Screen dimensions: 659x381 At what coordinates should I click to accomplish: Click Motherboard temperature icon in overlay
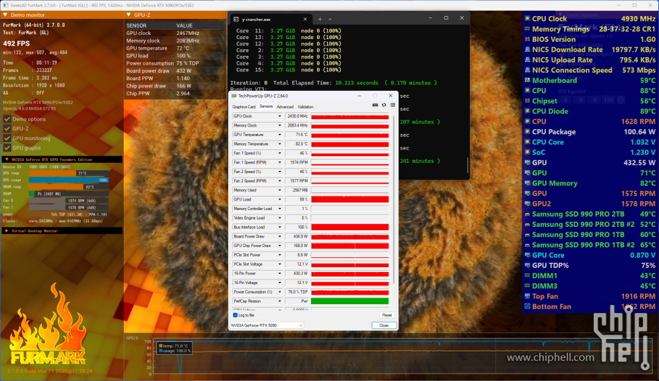coord(527,80)
